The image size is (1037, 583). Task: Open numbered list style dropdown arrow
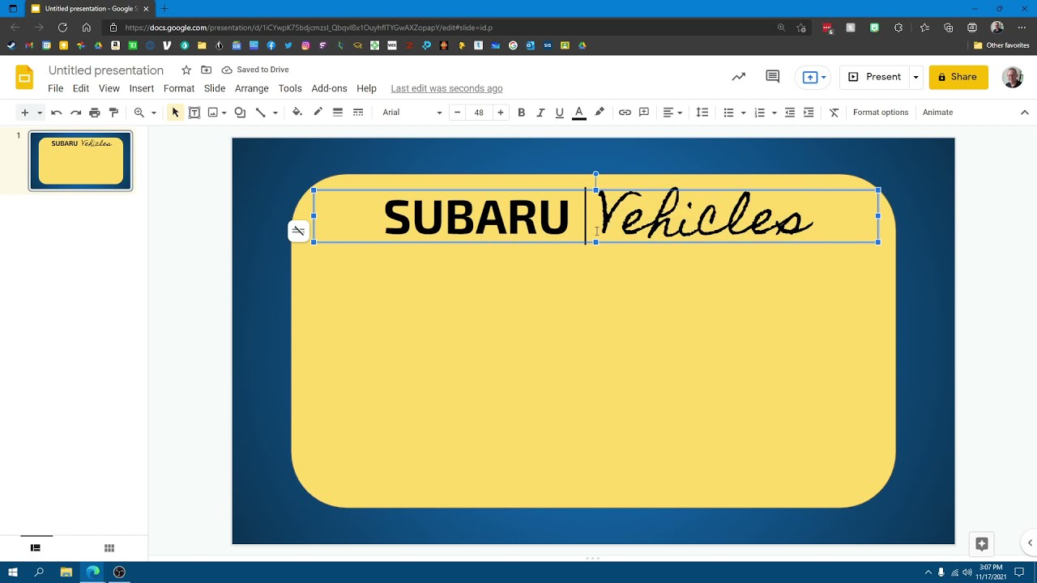point(775,113)
